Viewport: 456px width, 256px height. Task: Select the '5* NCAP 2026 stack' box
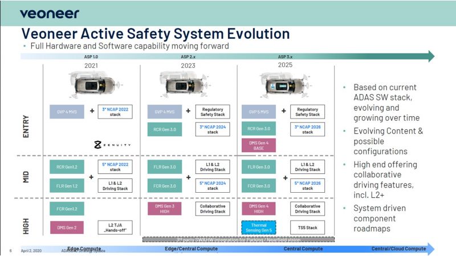[307, 186]
